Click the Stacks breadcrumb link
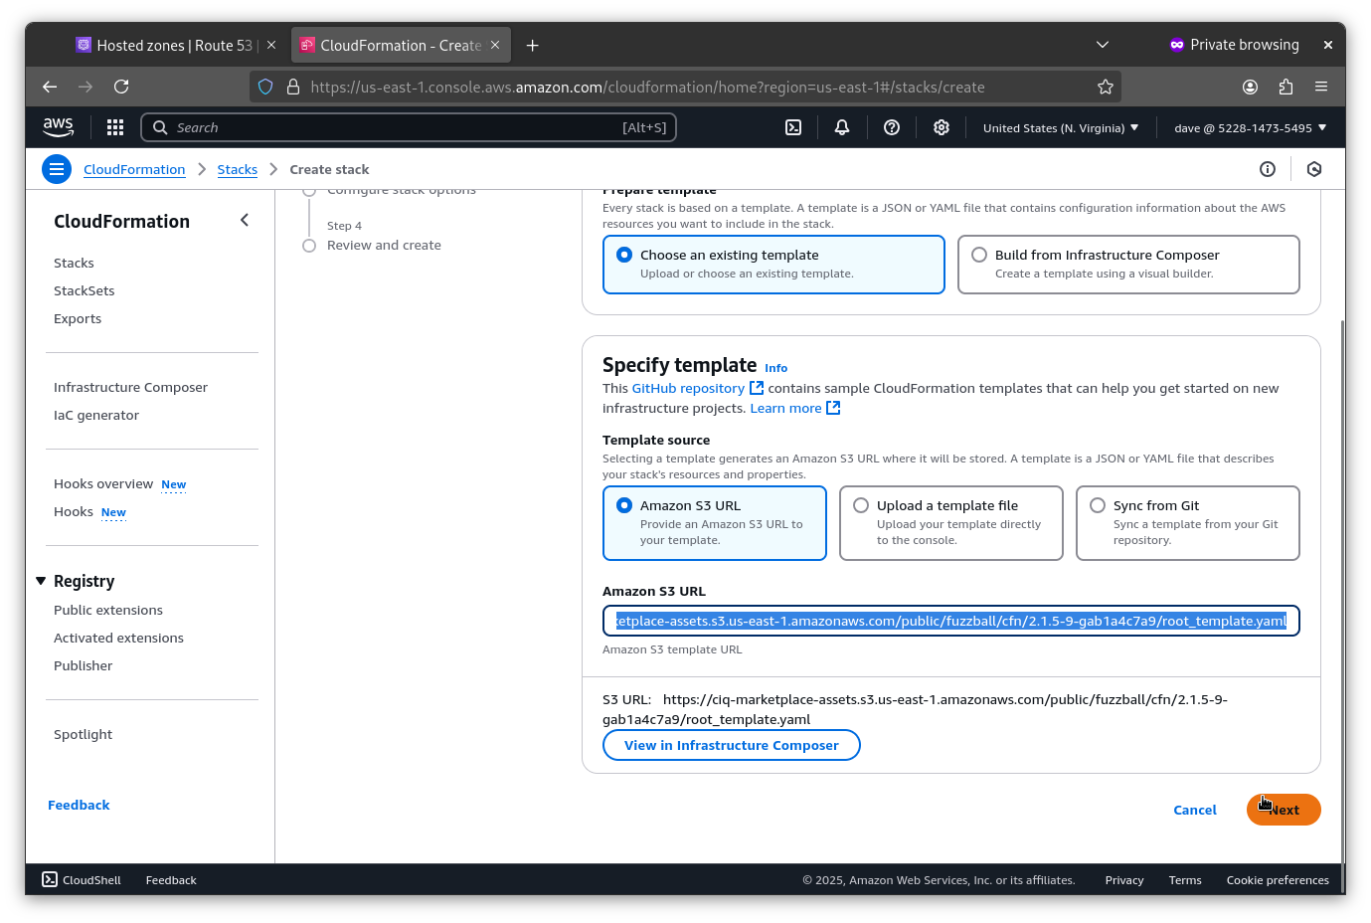1371x923 pixels. (x=238, y=169)
